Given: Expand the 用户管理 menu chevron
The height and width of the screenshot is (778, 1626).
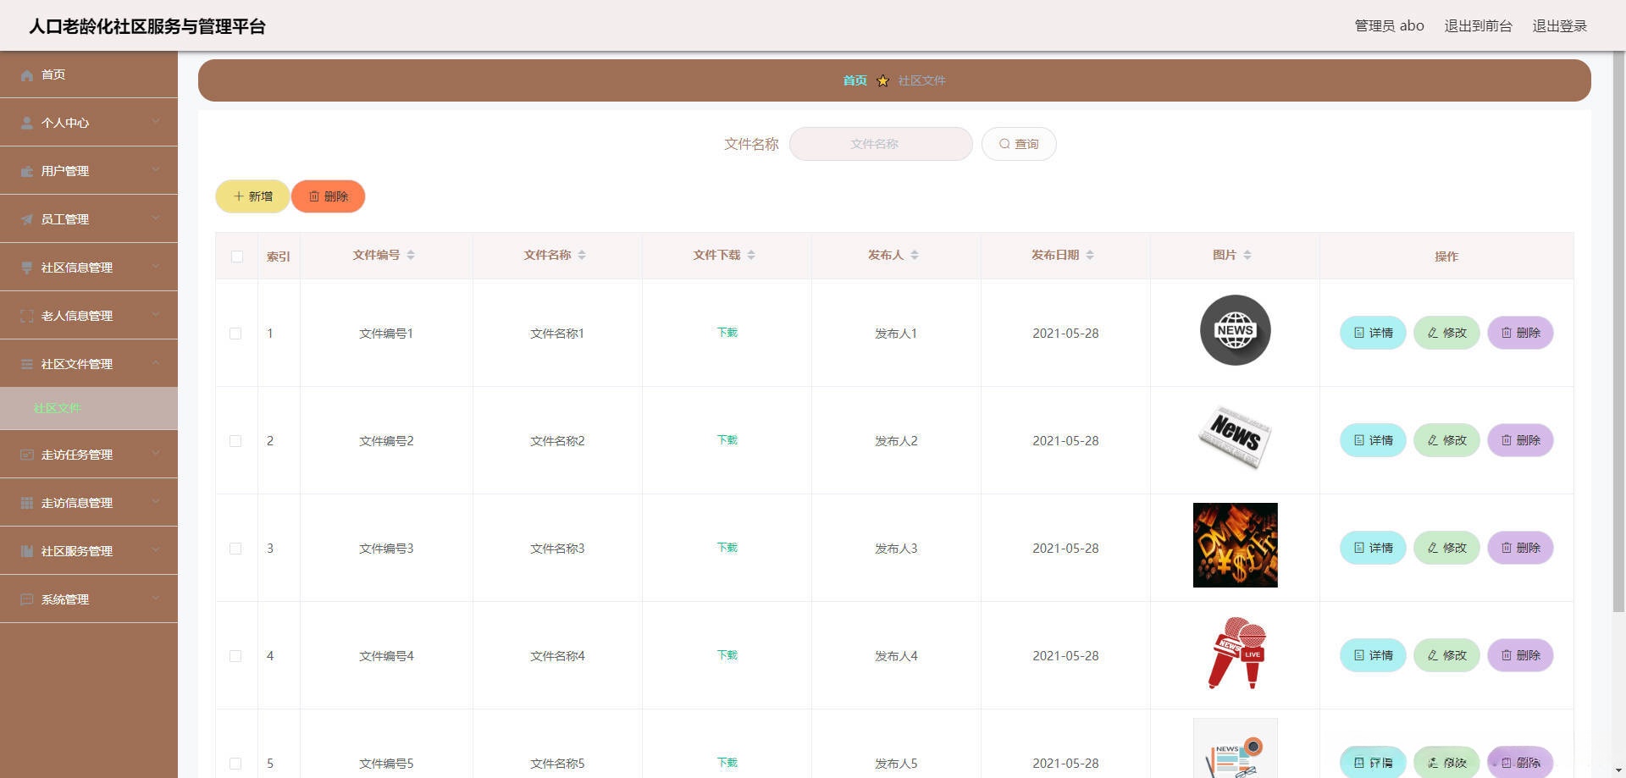Looking at the screenshot, I should coord(156,170).
